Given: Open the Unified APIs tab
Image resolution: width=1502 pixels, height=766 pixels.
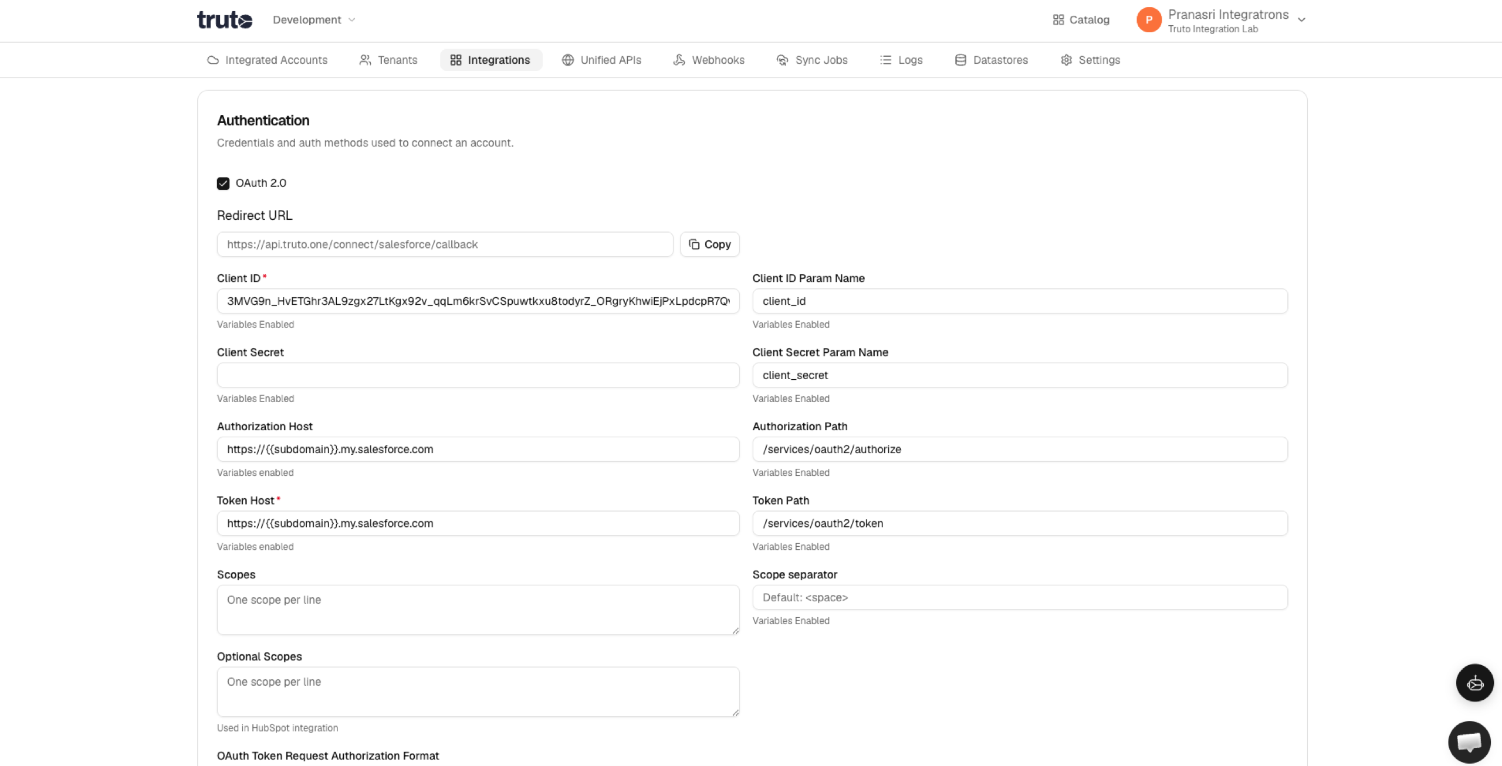Looking at the screenshot, I should [601, 60].
